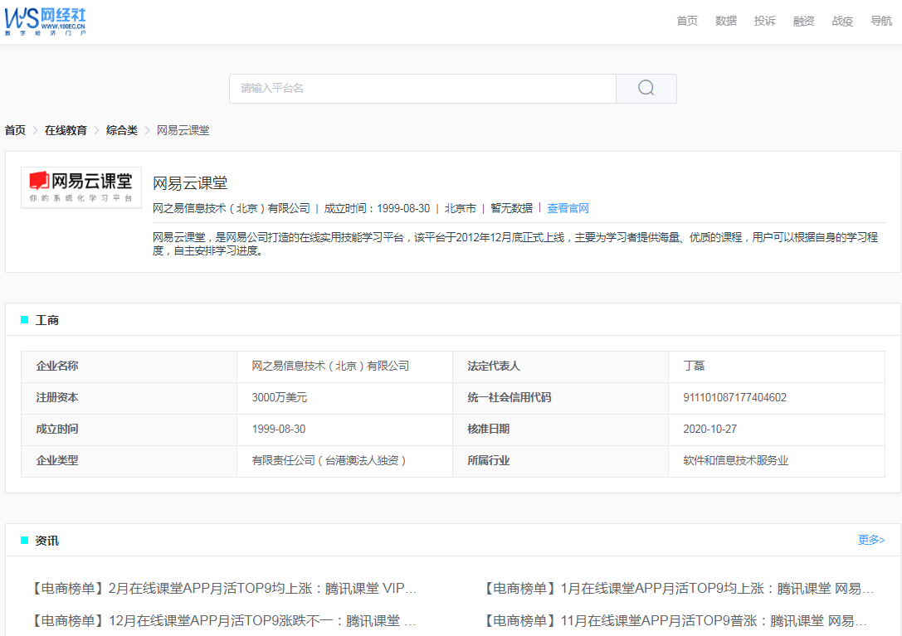
Task: Click the 资讯 section heading
Action: coord(46,541)
